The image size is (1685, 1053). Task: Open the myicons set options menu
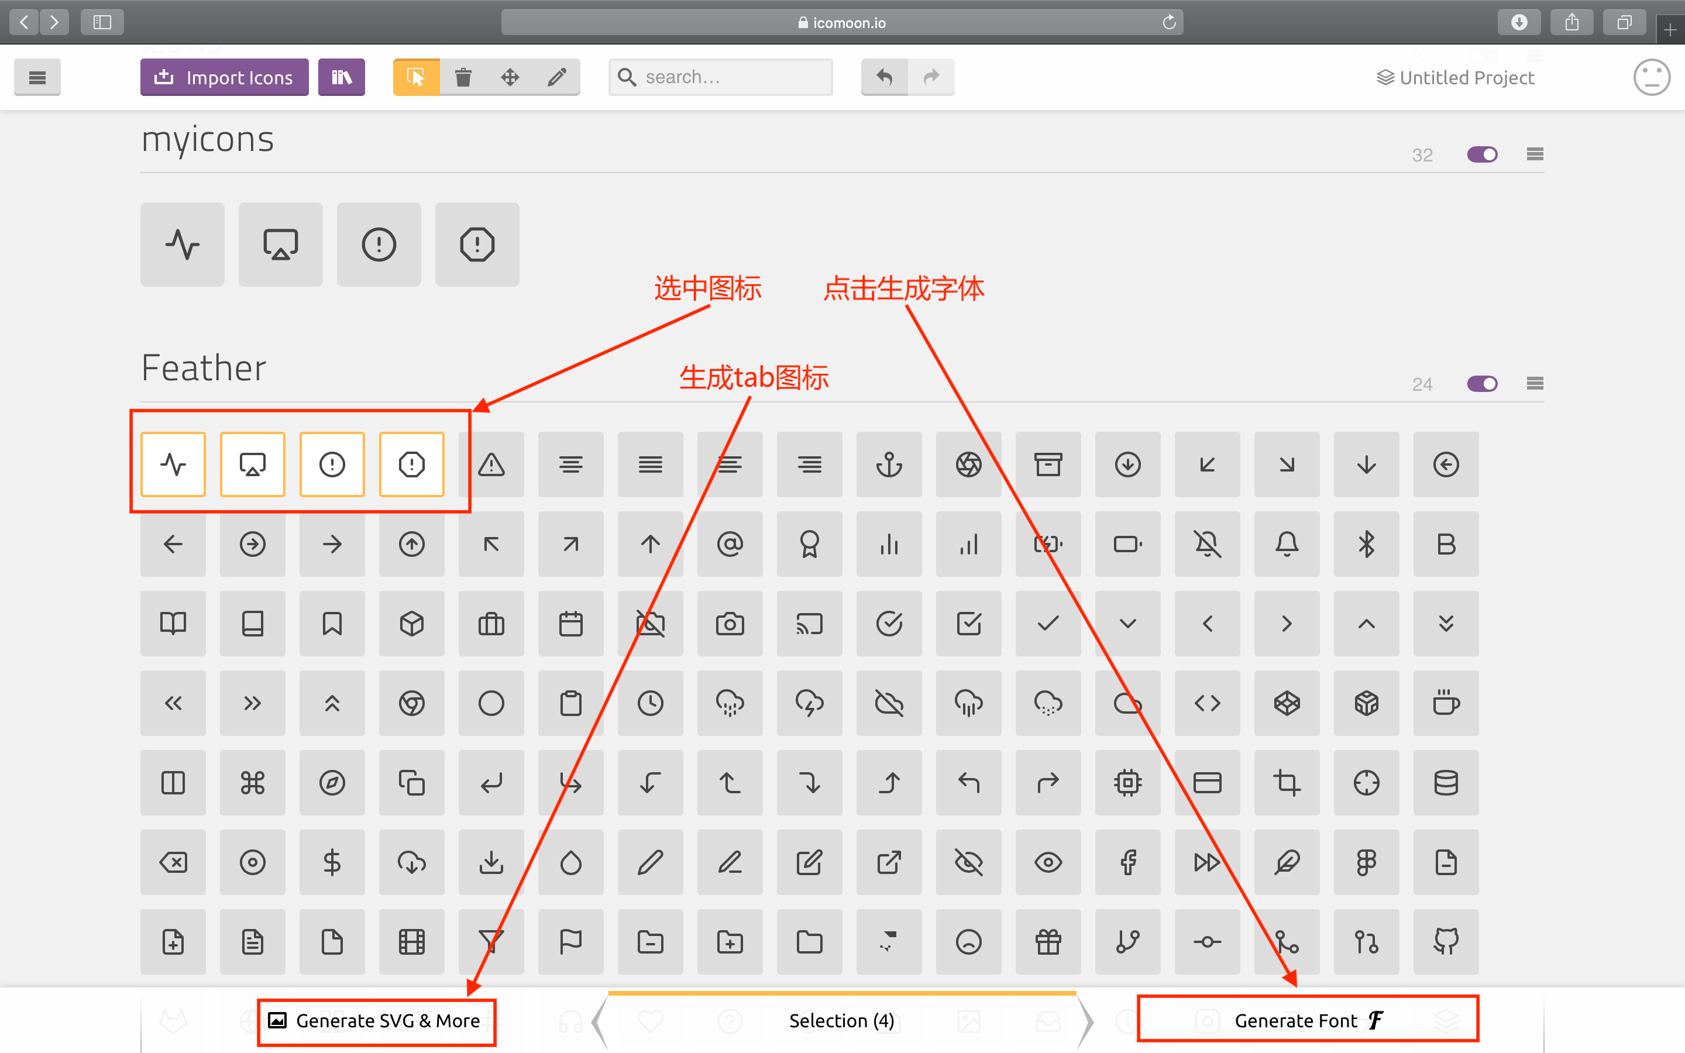(x=1535, y=154)
